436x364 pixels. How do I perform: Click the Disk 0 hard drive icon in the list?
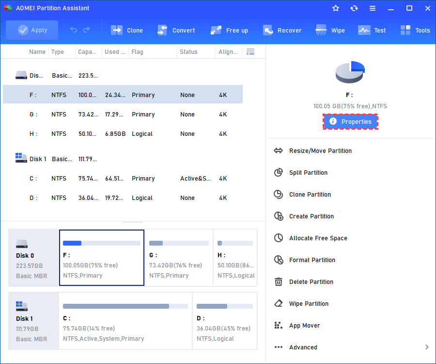[x=21, y=75]
